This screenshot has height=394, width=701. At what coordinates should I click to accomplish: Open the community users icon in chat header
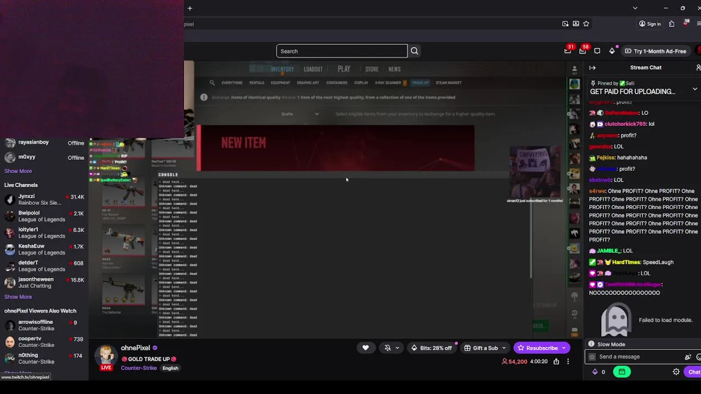click(x=698, y=67)
